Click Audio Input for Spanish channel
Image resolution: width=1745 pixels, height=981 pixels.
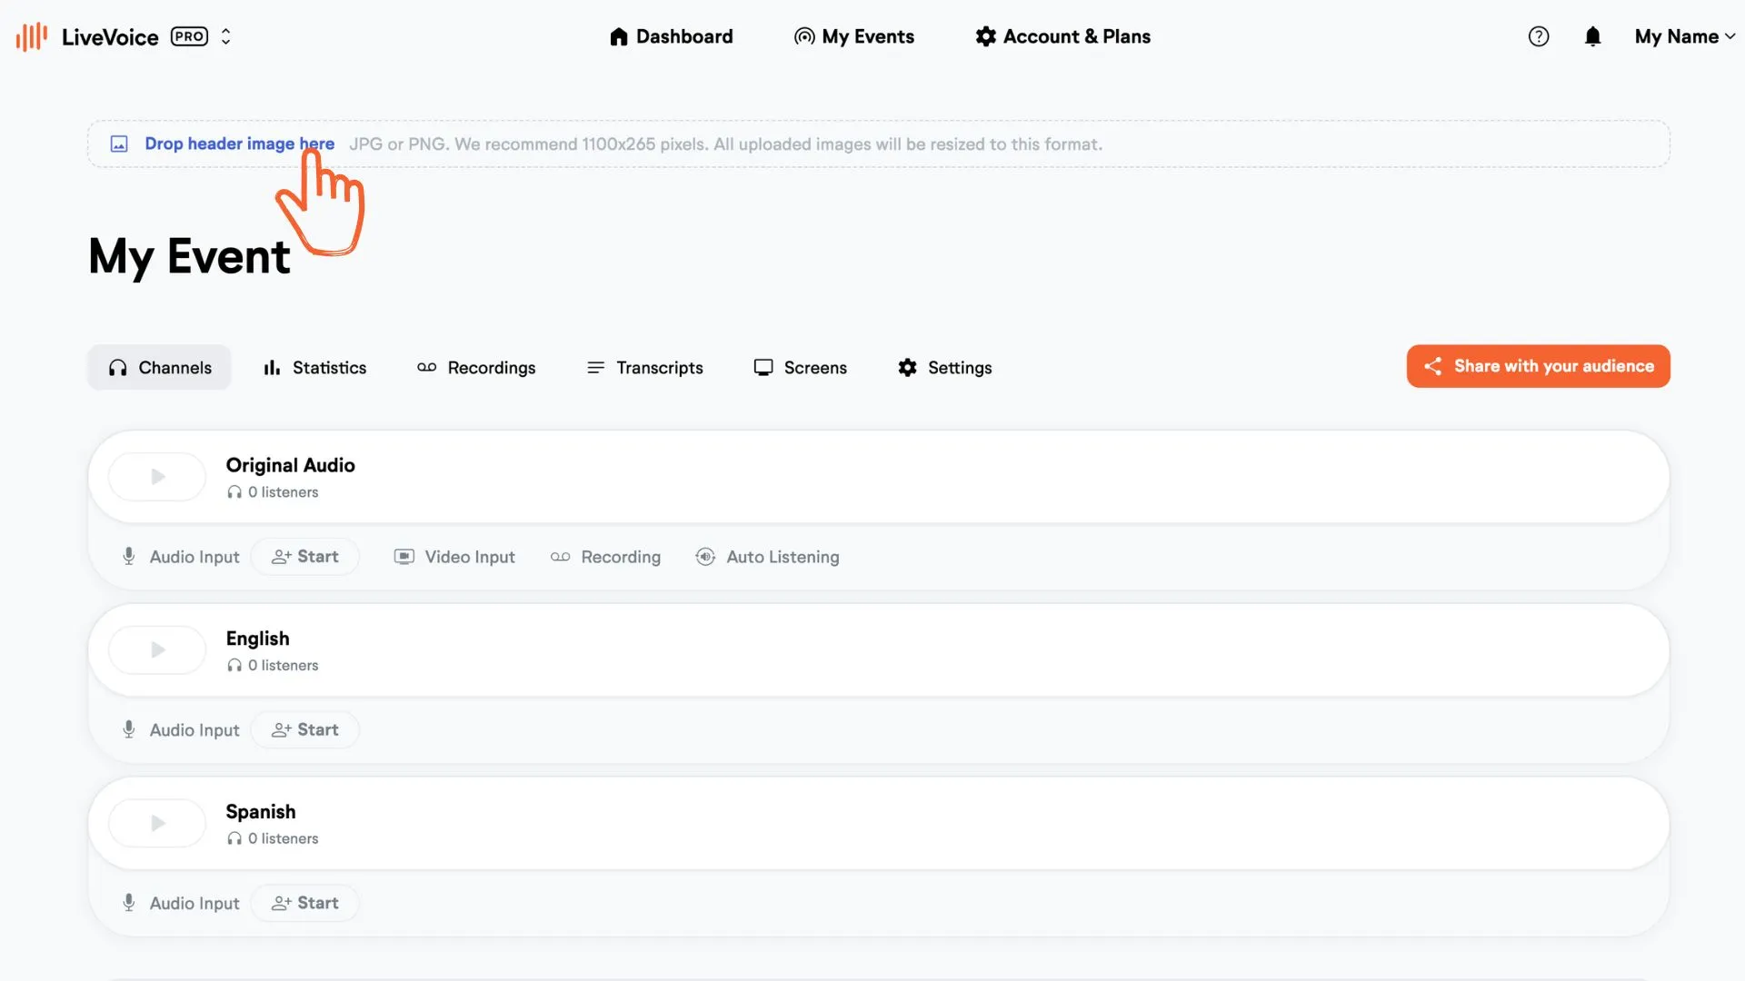tap(180, 903)
